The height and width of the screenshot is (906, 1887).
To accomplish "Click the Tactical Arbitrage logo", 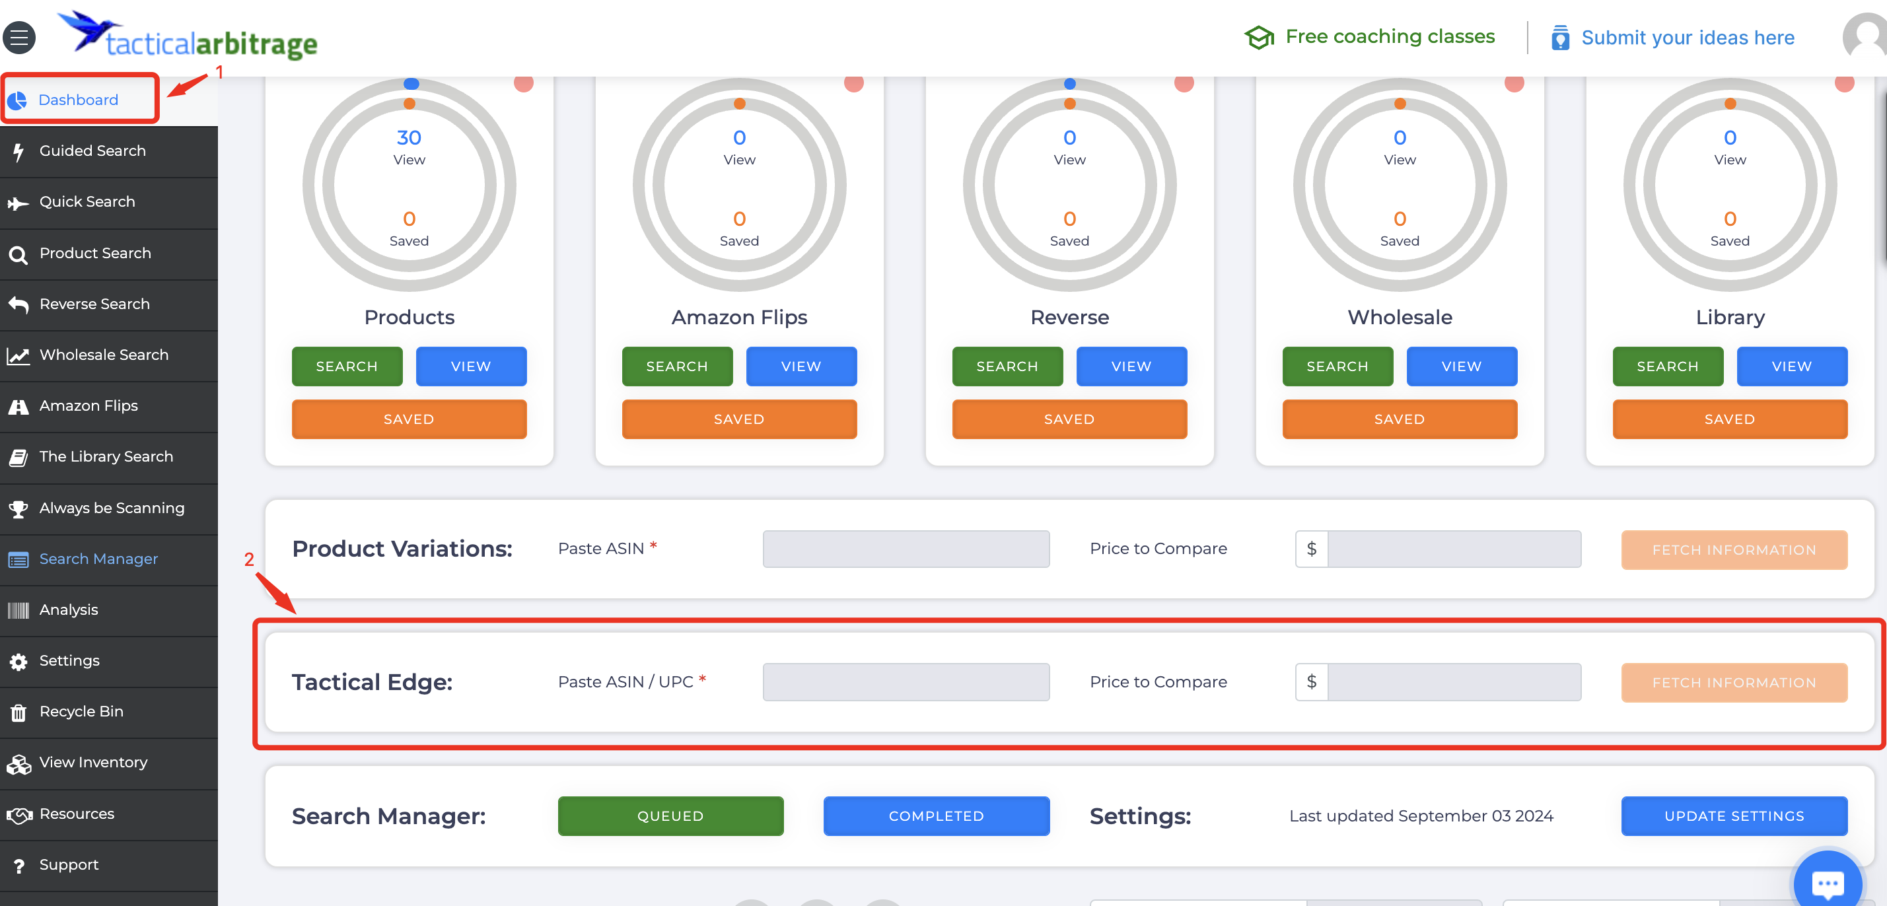I will click(188, 35).
